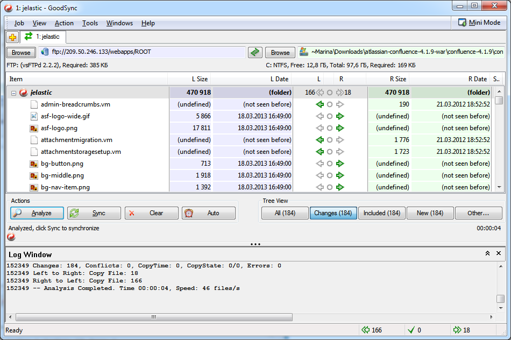Image resolution: width=511 pixels, height=340 pixels.
Task: Collapse the Log Window with double chevron
Action: coord(487,253)
